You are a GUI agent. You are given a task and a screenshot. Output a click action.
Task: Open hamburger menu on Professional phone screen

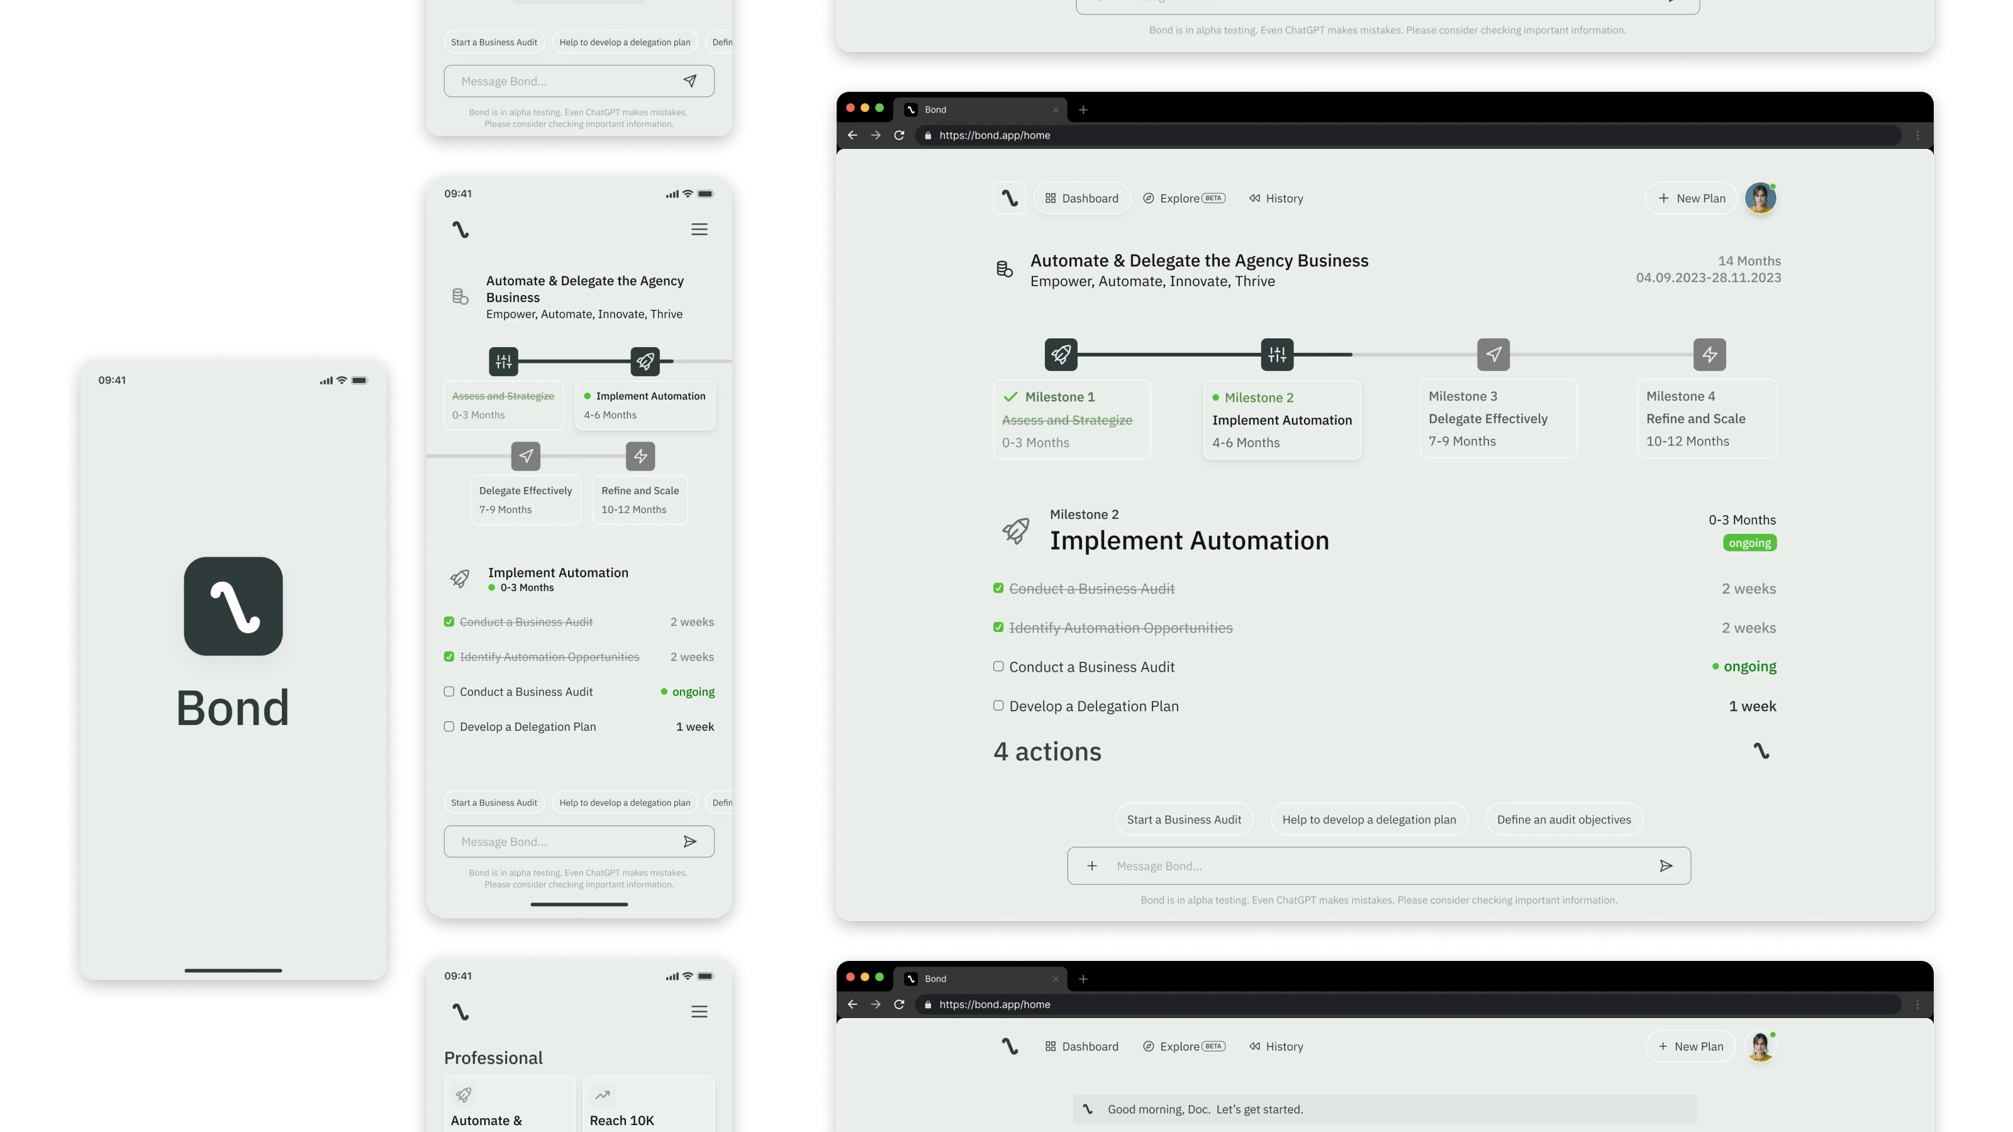(700, 1012)
